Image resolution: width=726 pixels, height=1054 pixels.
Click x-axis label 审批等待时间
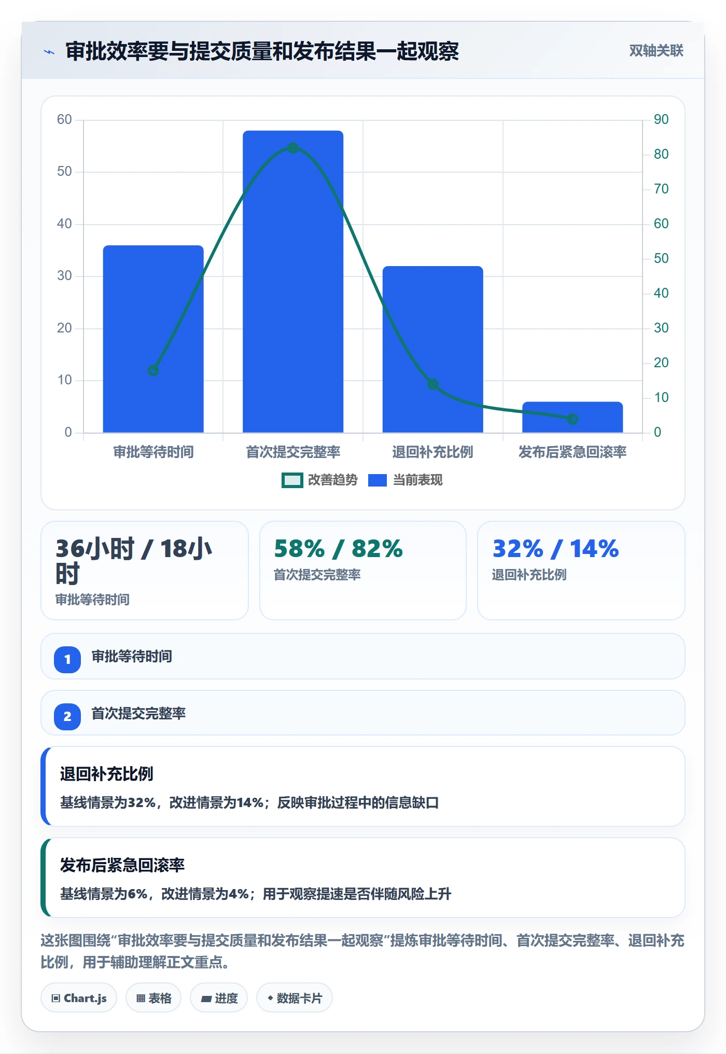(x=153, y=452)
